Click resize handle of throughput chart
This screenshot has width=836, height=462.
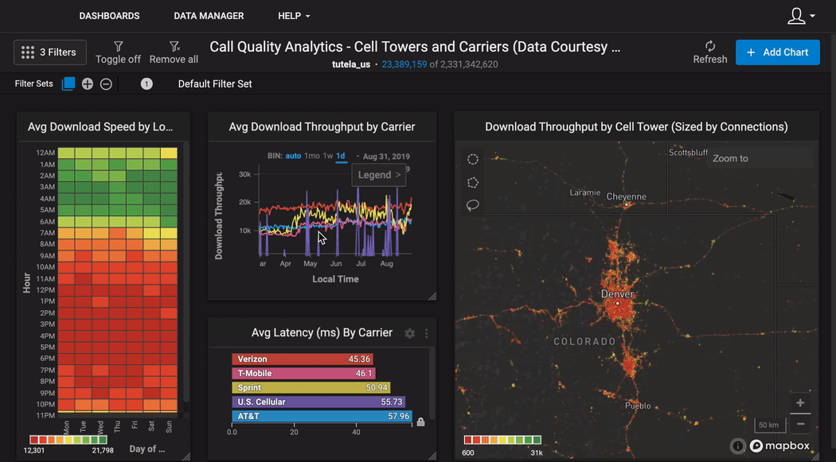[x=432, y=296]
